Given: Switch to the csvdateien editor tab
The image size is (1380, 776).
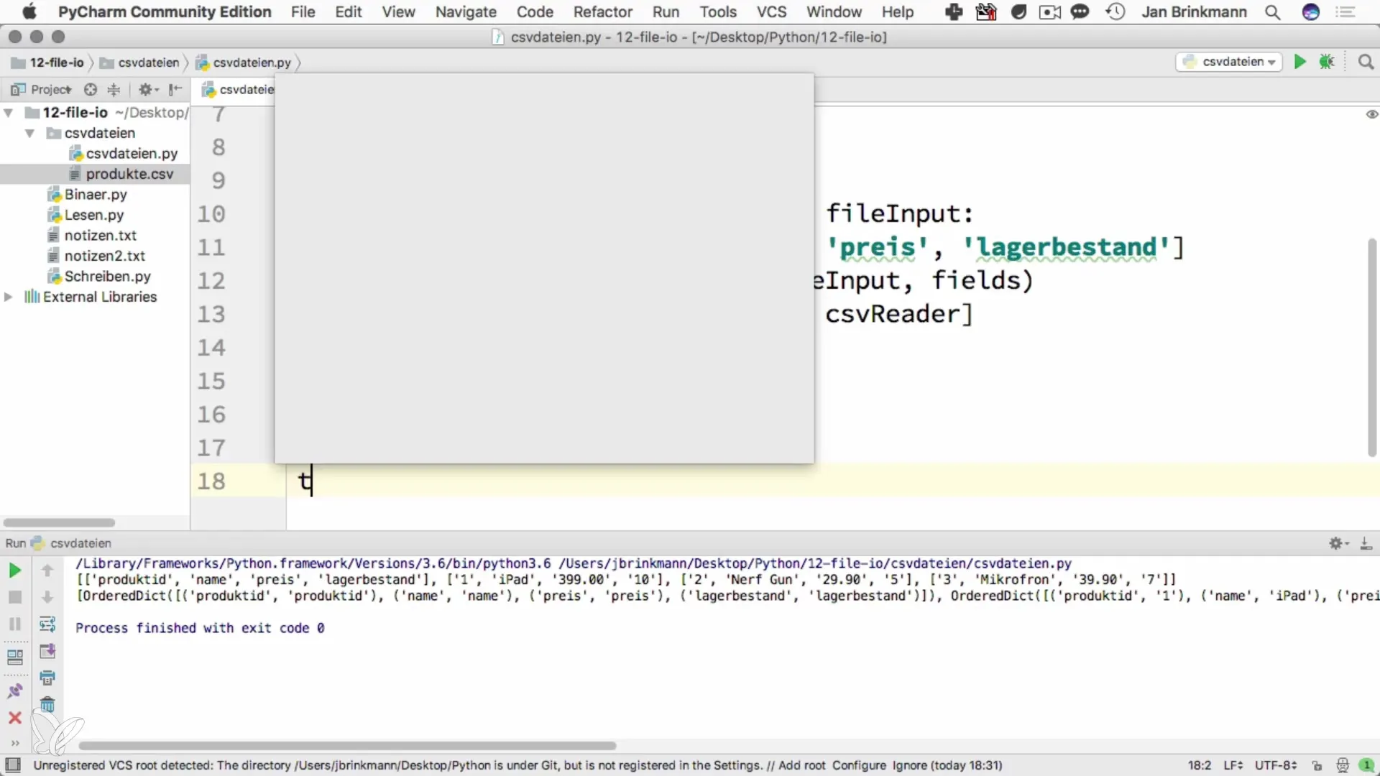Looking at the screenshot, I should coord(238,89).
